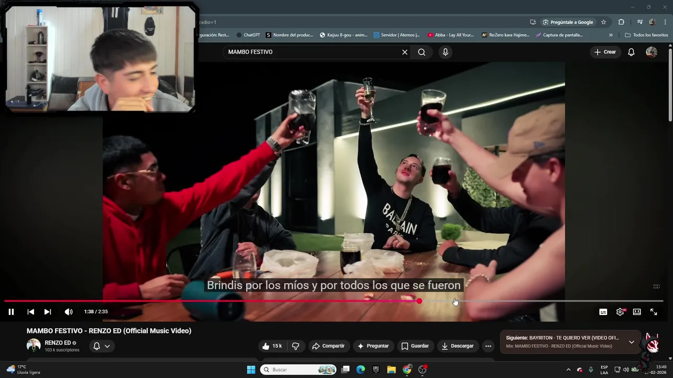Open the YouTube account avatar menu
The height and width of the screenshot is (378, 673).
(x=651, y=52)
